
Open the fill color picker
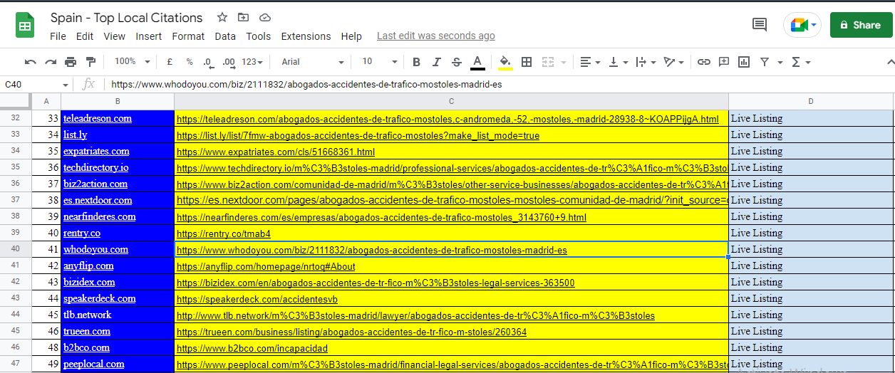505,62
